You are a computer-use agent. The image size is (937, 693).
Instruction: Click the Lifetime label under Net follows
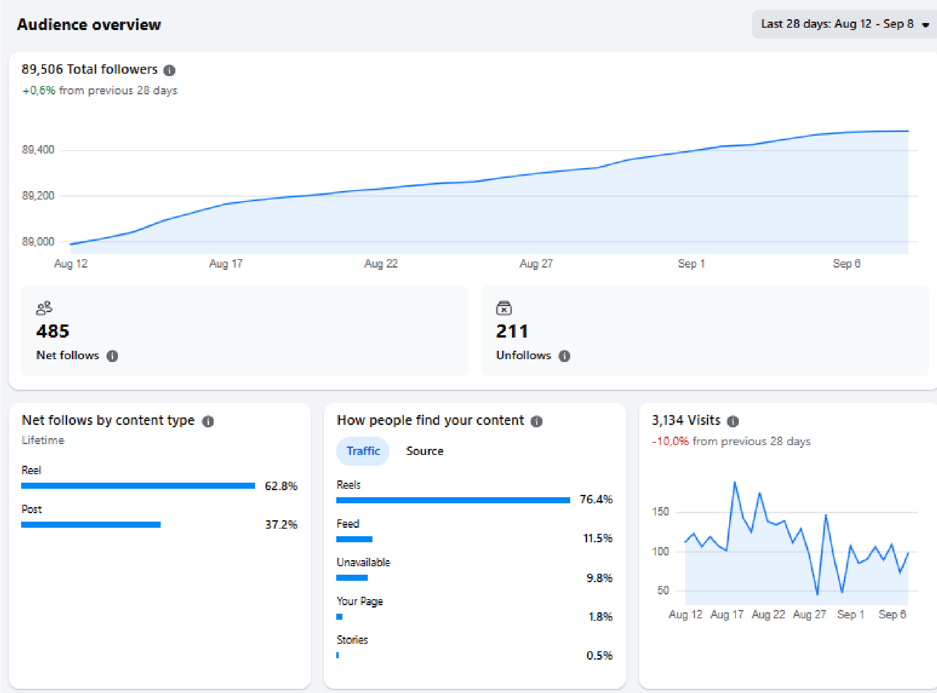pos(43,440)
